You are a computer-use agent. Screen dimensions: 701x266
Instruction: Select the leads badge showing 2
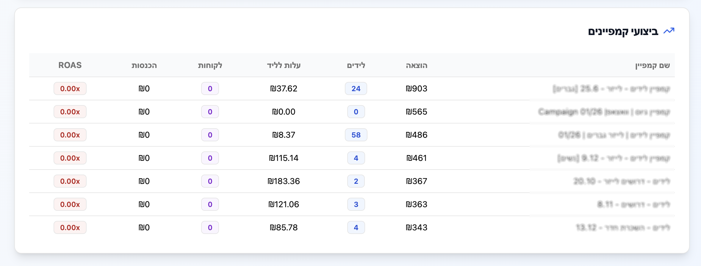(x=356, y=181)
